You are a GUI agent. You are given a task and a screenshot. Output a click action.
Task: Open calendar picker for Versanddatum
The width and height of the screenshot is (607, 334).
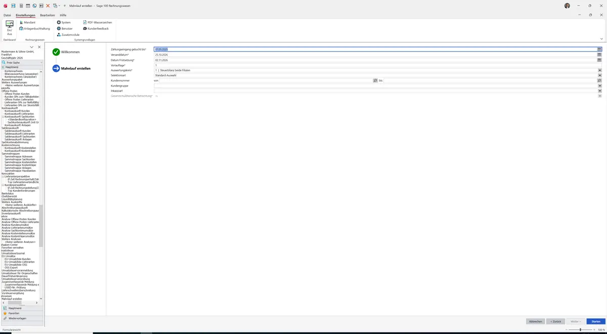pos(599,55)
